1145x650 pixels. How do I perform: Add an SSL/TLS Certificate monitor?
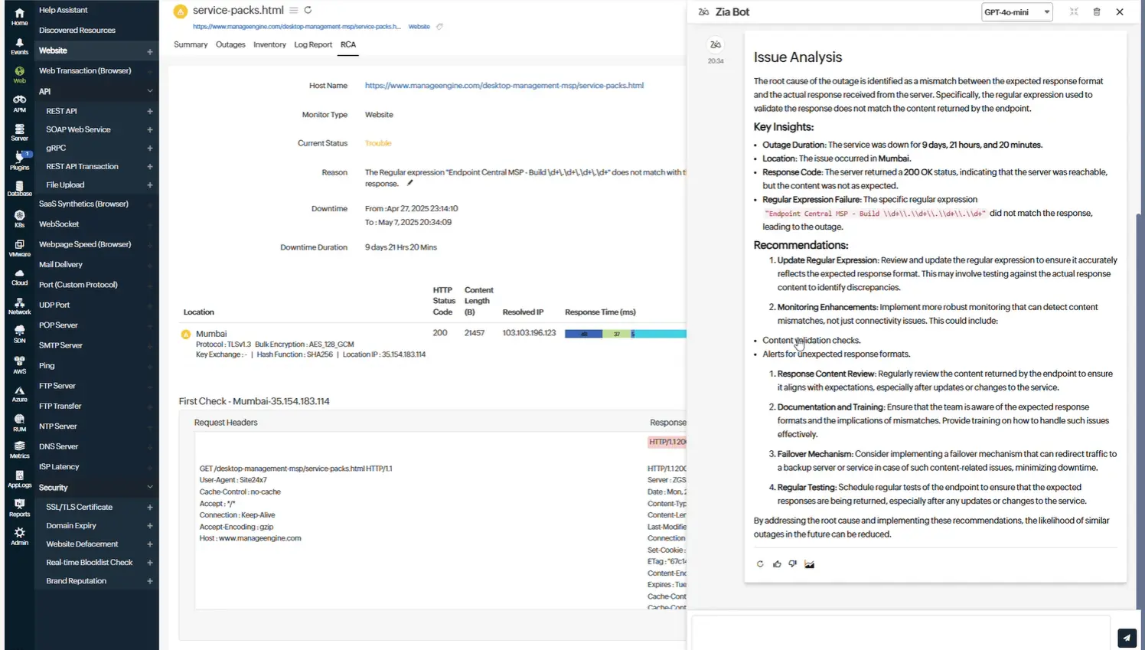150,508
